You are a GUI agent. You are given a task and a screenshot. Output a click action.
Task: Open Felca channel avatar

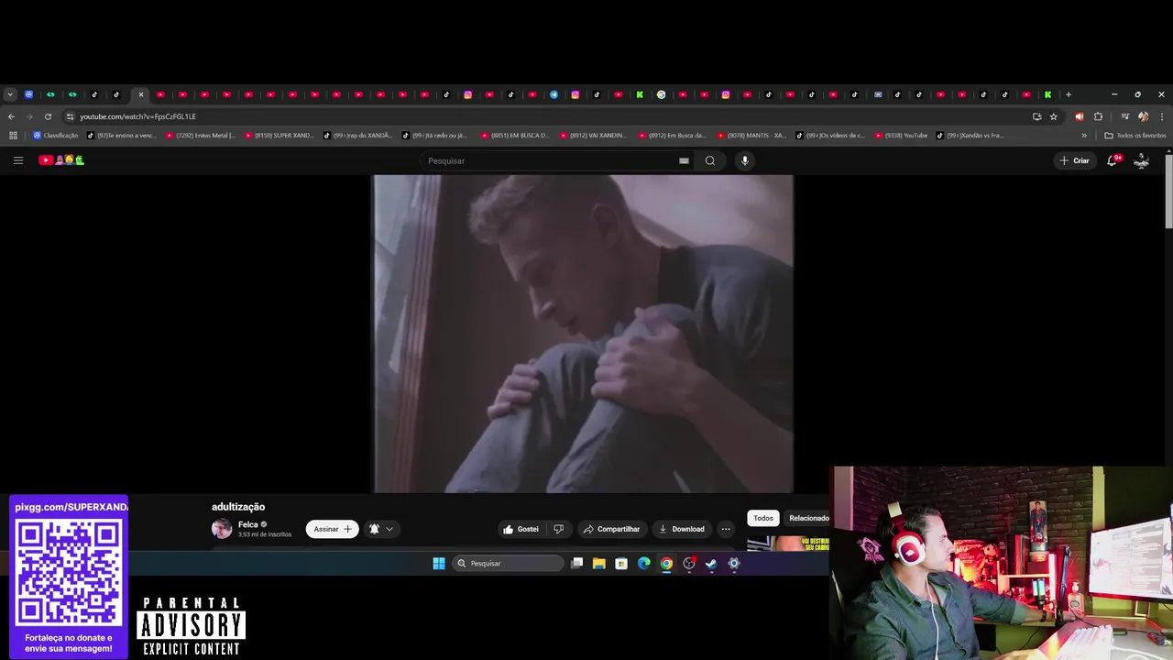[222, 528]
